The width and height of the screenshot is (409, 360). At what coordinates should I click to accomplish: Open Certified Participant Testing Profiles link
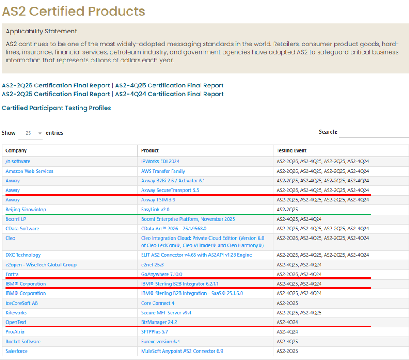tap(56, 108)
